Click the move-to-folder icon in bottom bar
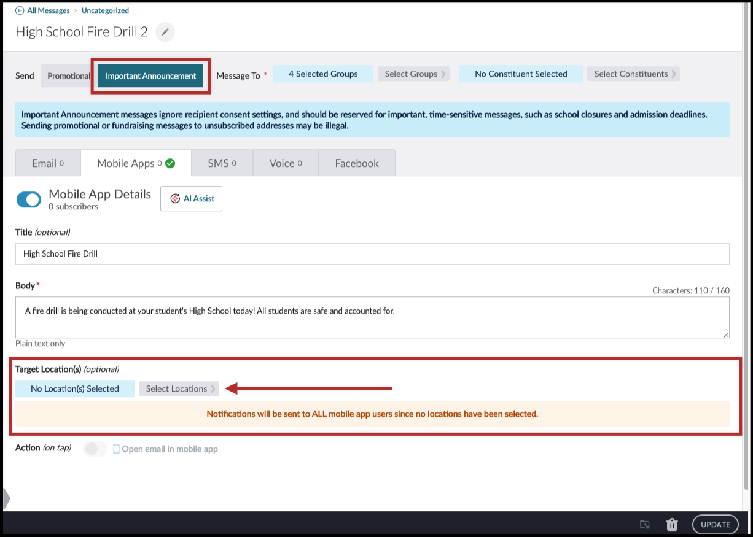753x537 pixels. point(644,524)
